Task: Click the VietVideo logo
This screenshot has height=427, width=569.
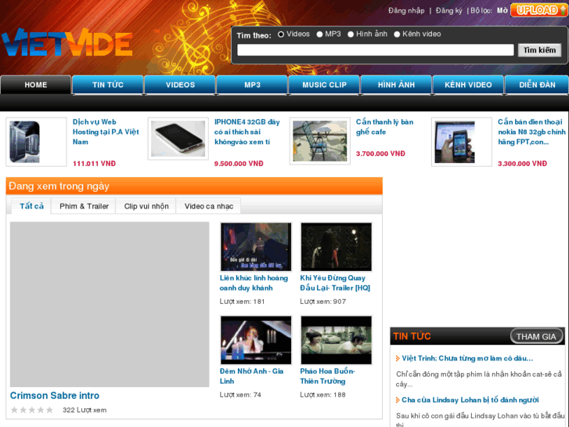Action: pyautogui.click(x=67, y=43)
